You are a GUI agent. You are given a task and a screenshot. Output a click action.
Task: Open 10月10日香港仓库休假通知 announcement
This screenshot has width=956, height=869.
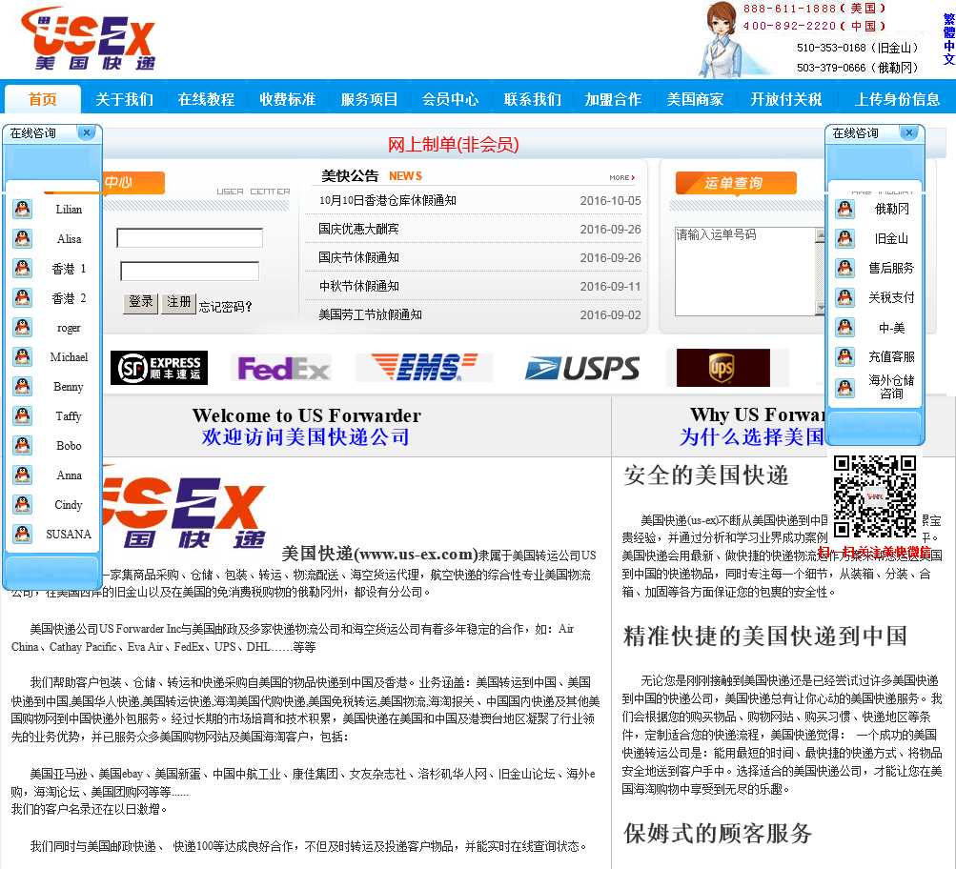point(388,200)
